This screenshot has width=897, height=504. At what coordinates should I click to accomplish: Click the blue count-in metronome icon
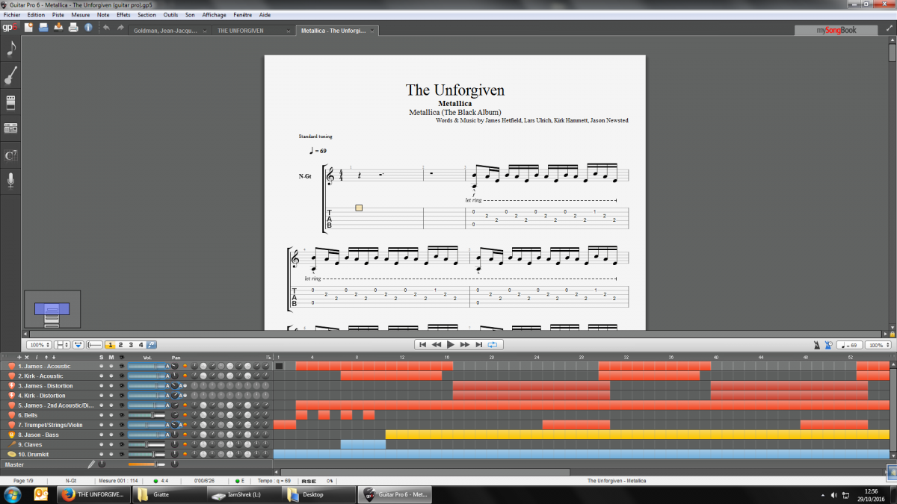(x=828, y=345)
